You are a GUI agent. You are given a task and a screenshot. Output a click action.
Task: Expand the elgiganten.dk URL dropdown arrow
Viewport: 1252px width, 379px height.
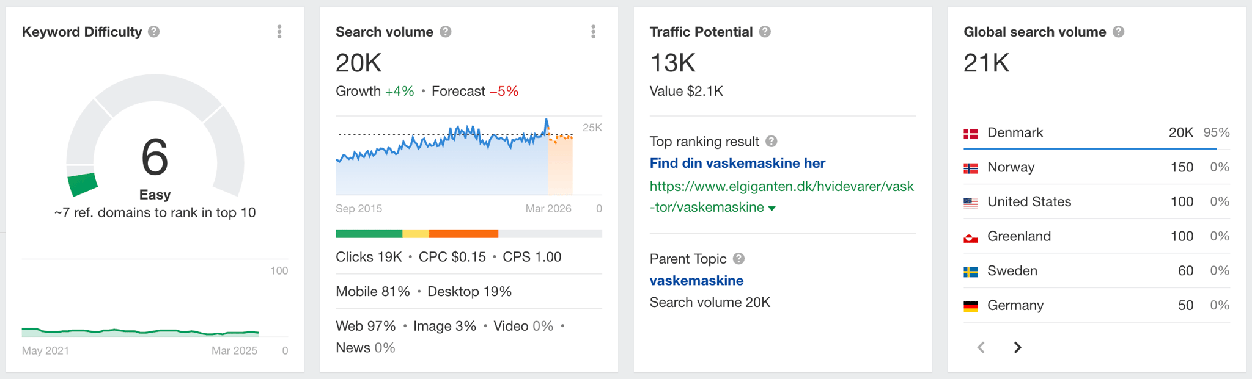tap(772, 209)
